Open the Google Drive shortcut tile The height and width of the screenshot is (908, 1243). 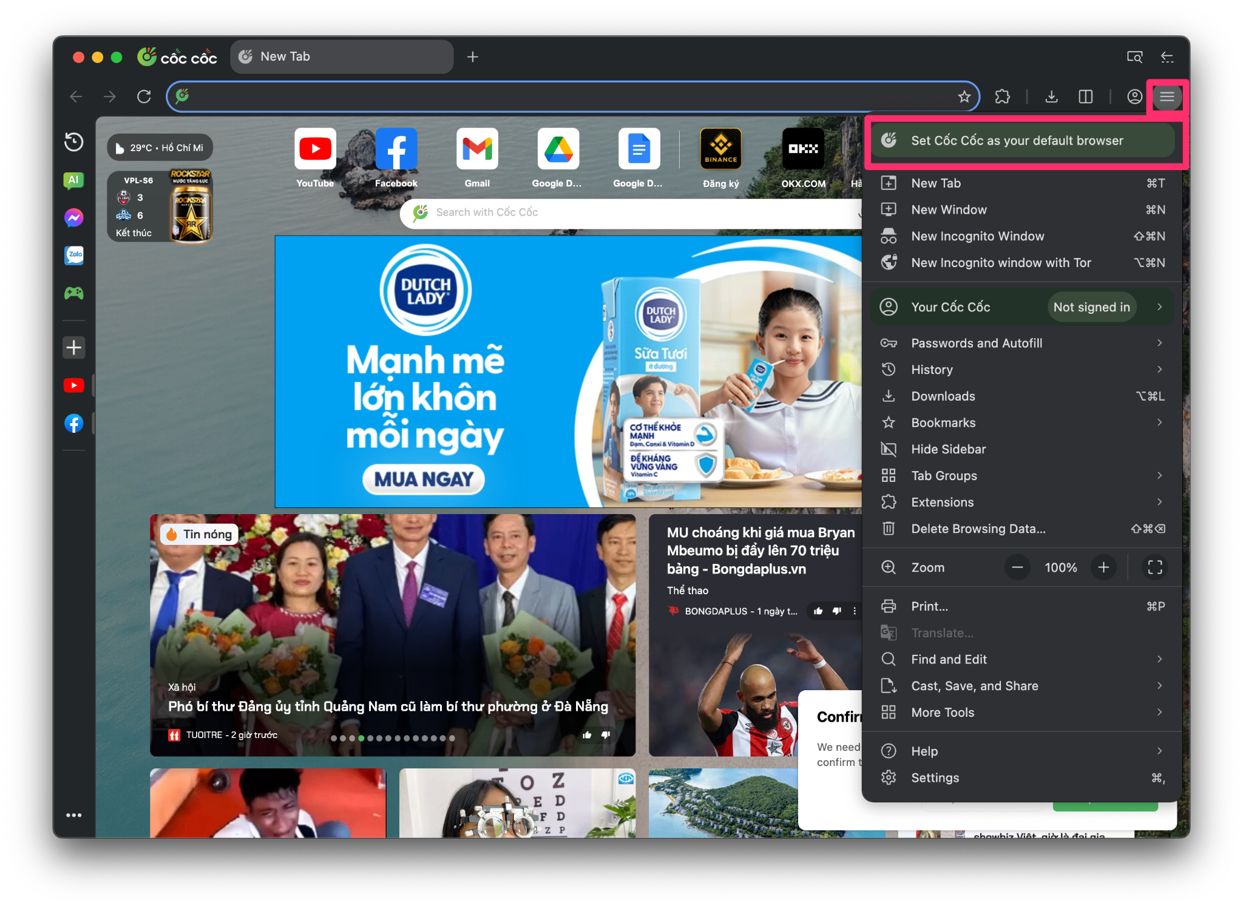tap(558, 158)
